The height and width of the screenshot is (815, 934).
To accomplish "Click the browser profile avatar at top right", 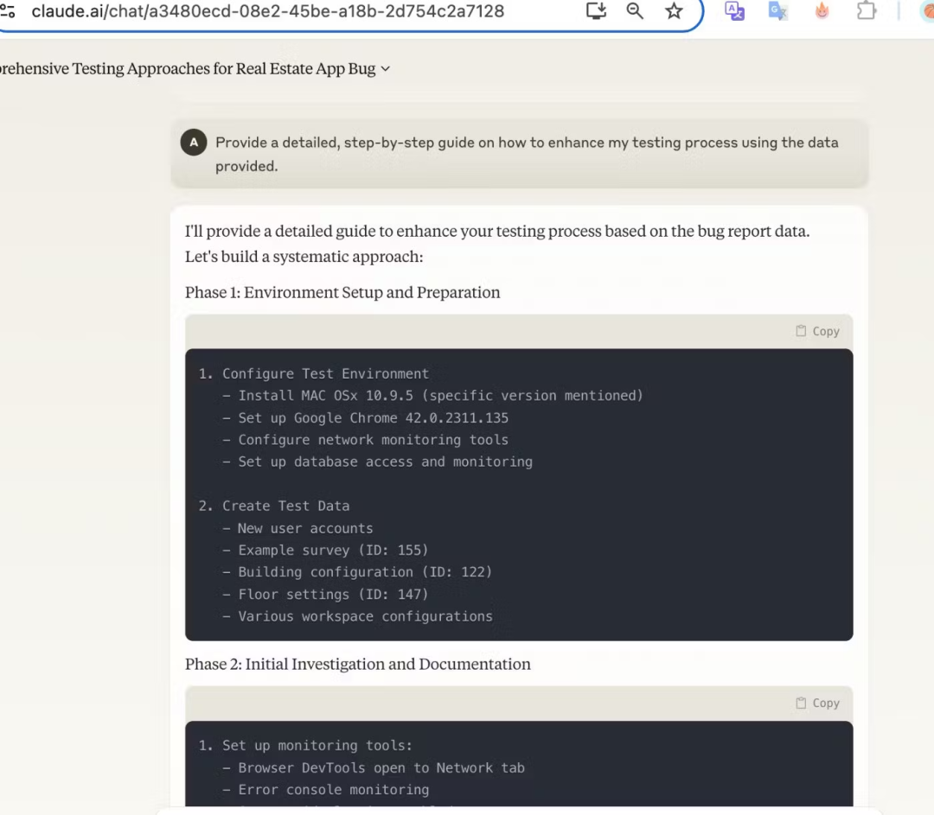I will (x=928, y=11).
